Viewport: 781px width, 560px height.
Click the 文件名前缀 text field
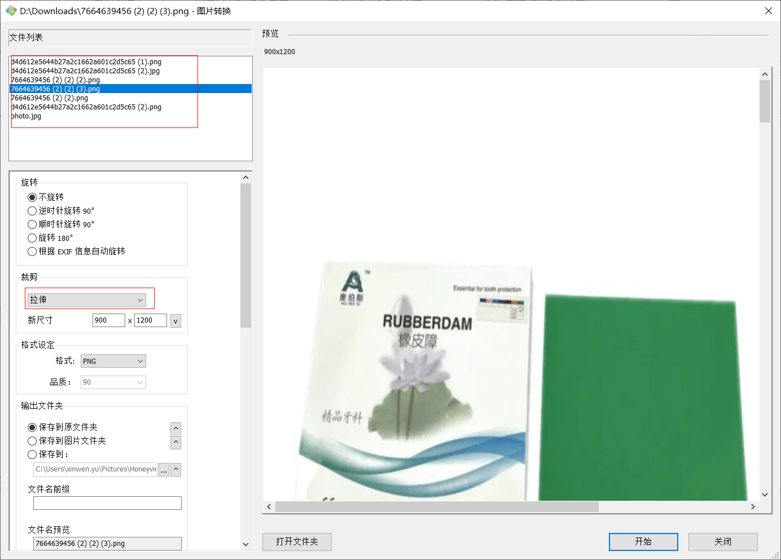tap(107, 503)
